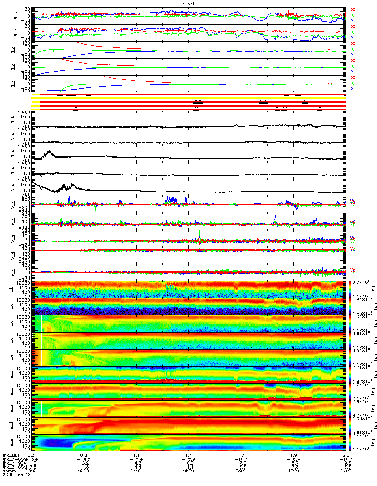Click the Y-GSM value -7.6
Screen dimensions: 377x486
click(241, 463)
